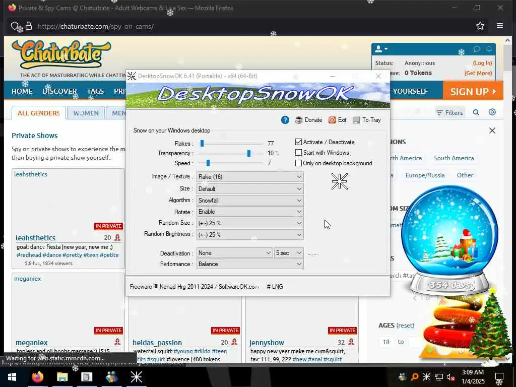The image size is (516, 387).
Task: Click the orange magnifier tray icon
Action: pyautogui.click(x=414, y=377)
